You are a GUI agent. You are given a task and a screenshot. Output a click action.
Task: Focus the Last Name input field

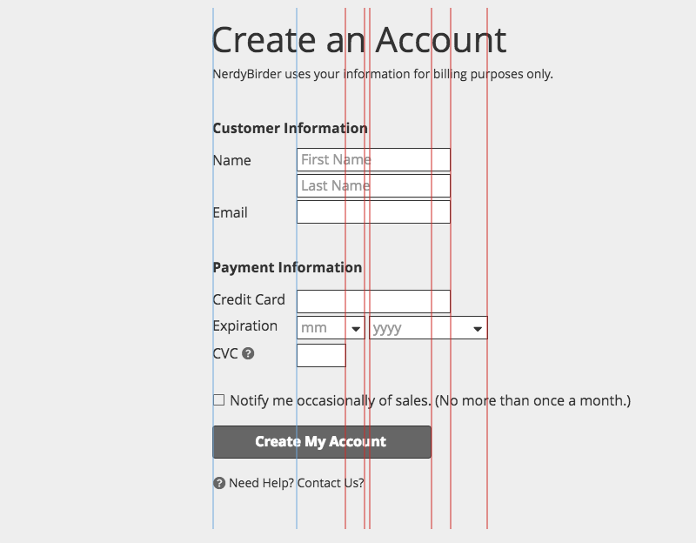pyautogui.click(x=373, y=186)
